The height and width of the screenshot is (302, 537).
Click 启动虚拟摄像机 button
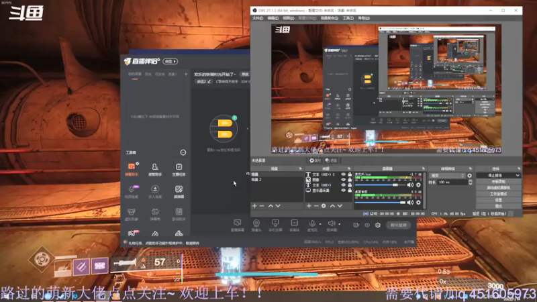point(499,188)
